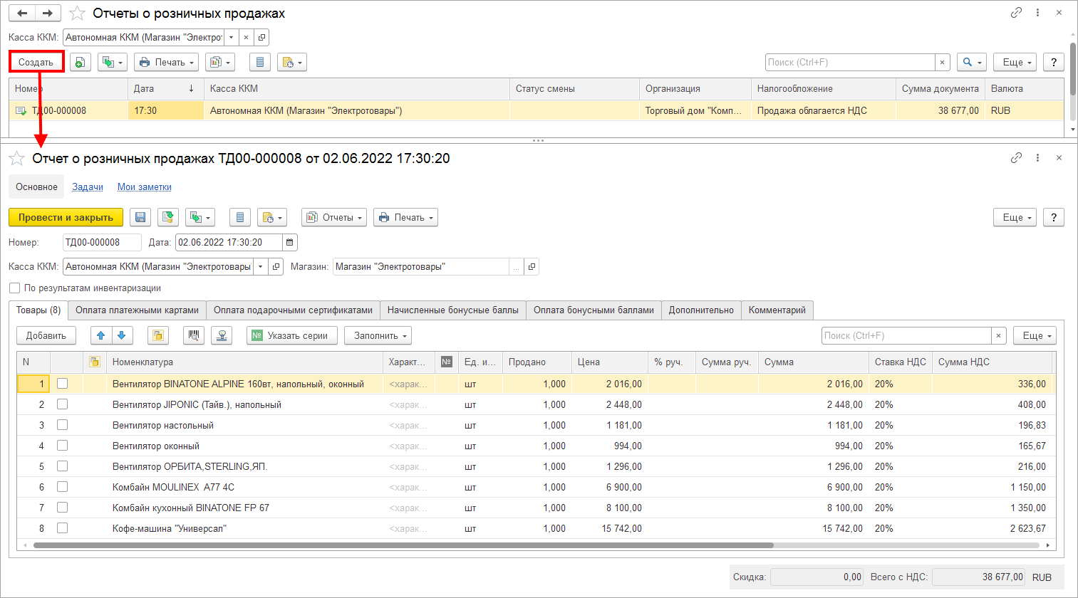
Task: Click the Создать button
Action: point(36,63)
